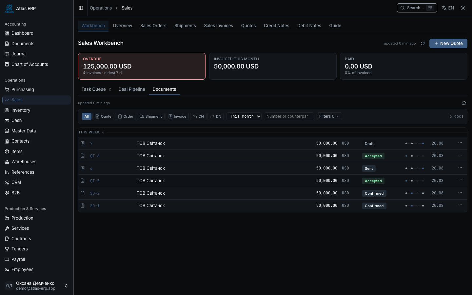472x295 pixels.
Task: Filter documents by Order type
Action: (126, 116)
